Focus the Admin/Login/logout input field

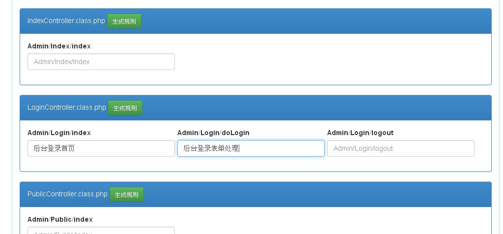pos(401,148)
